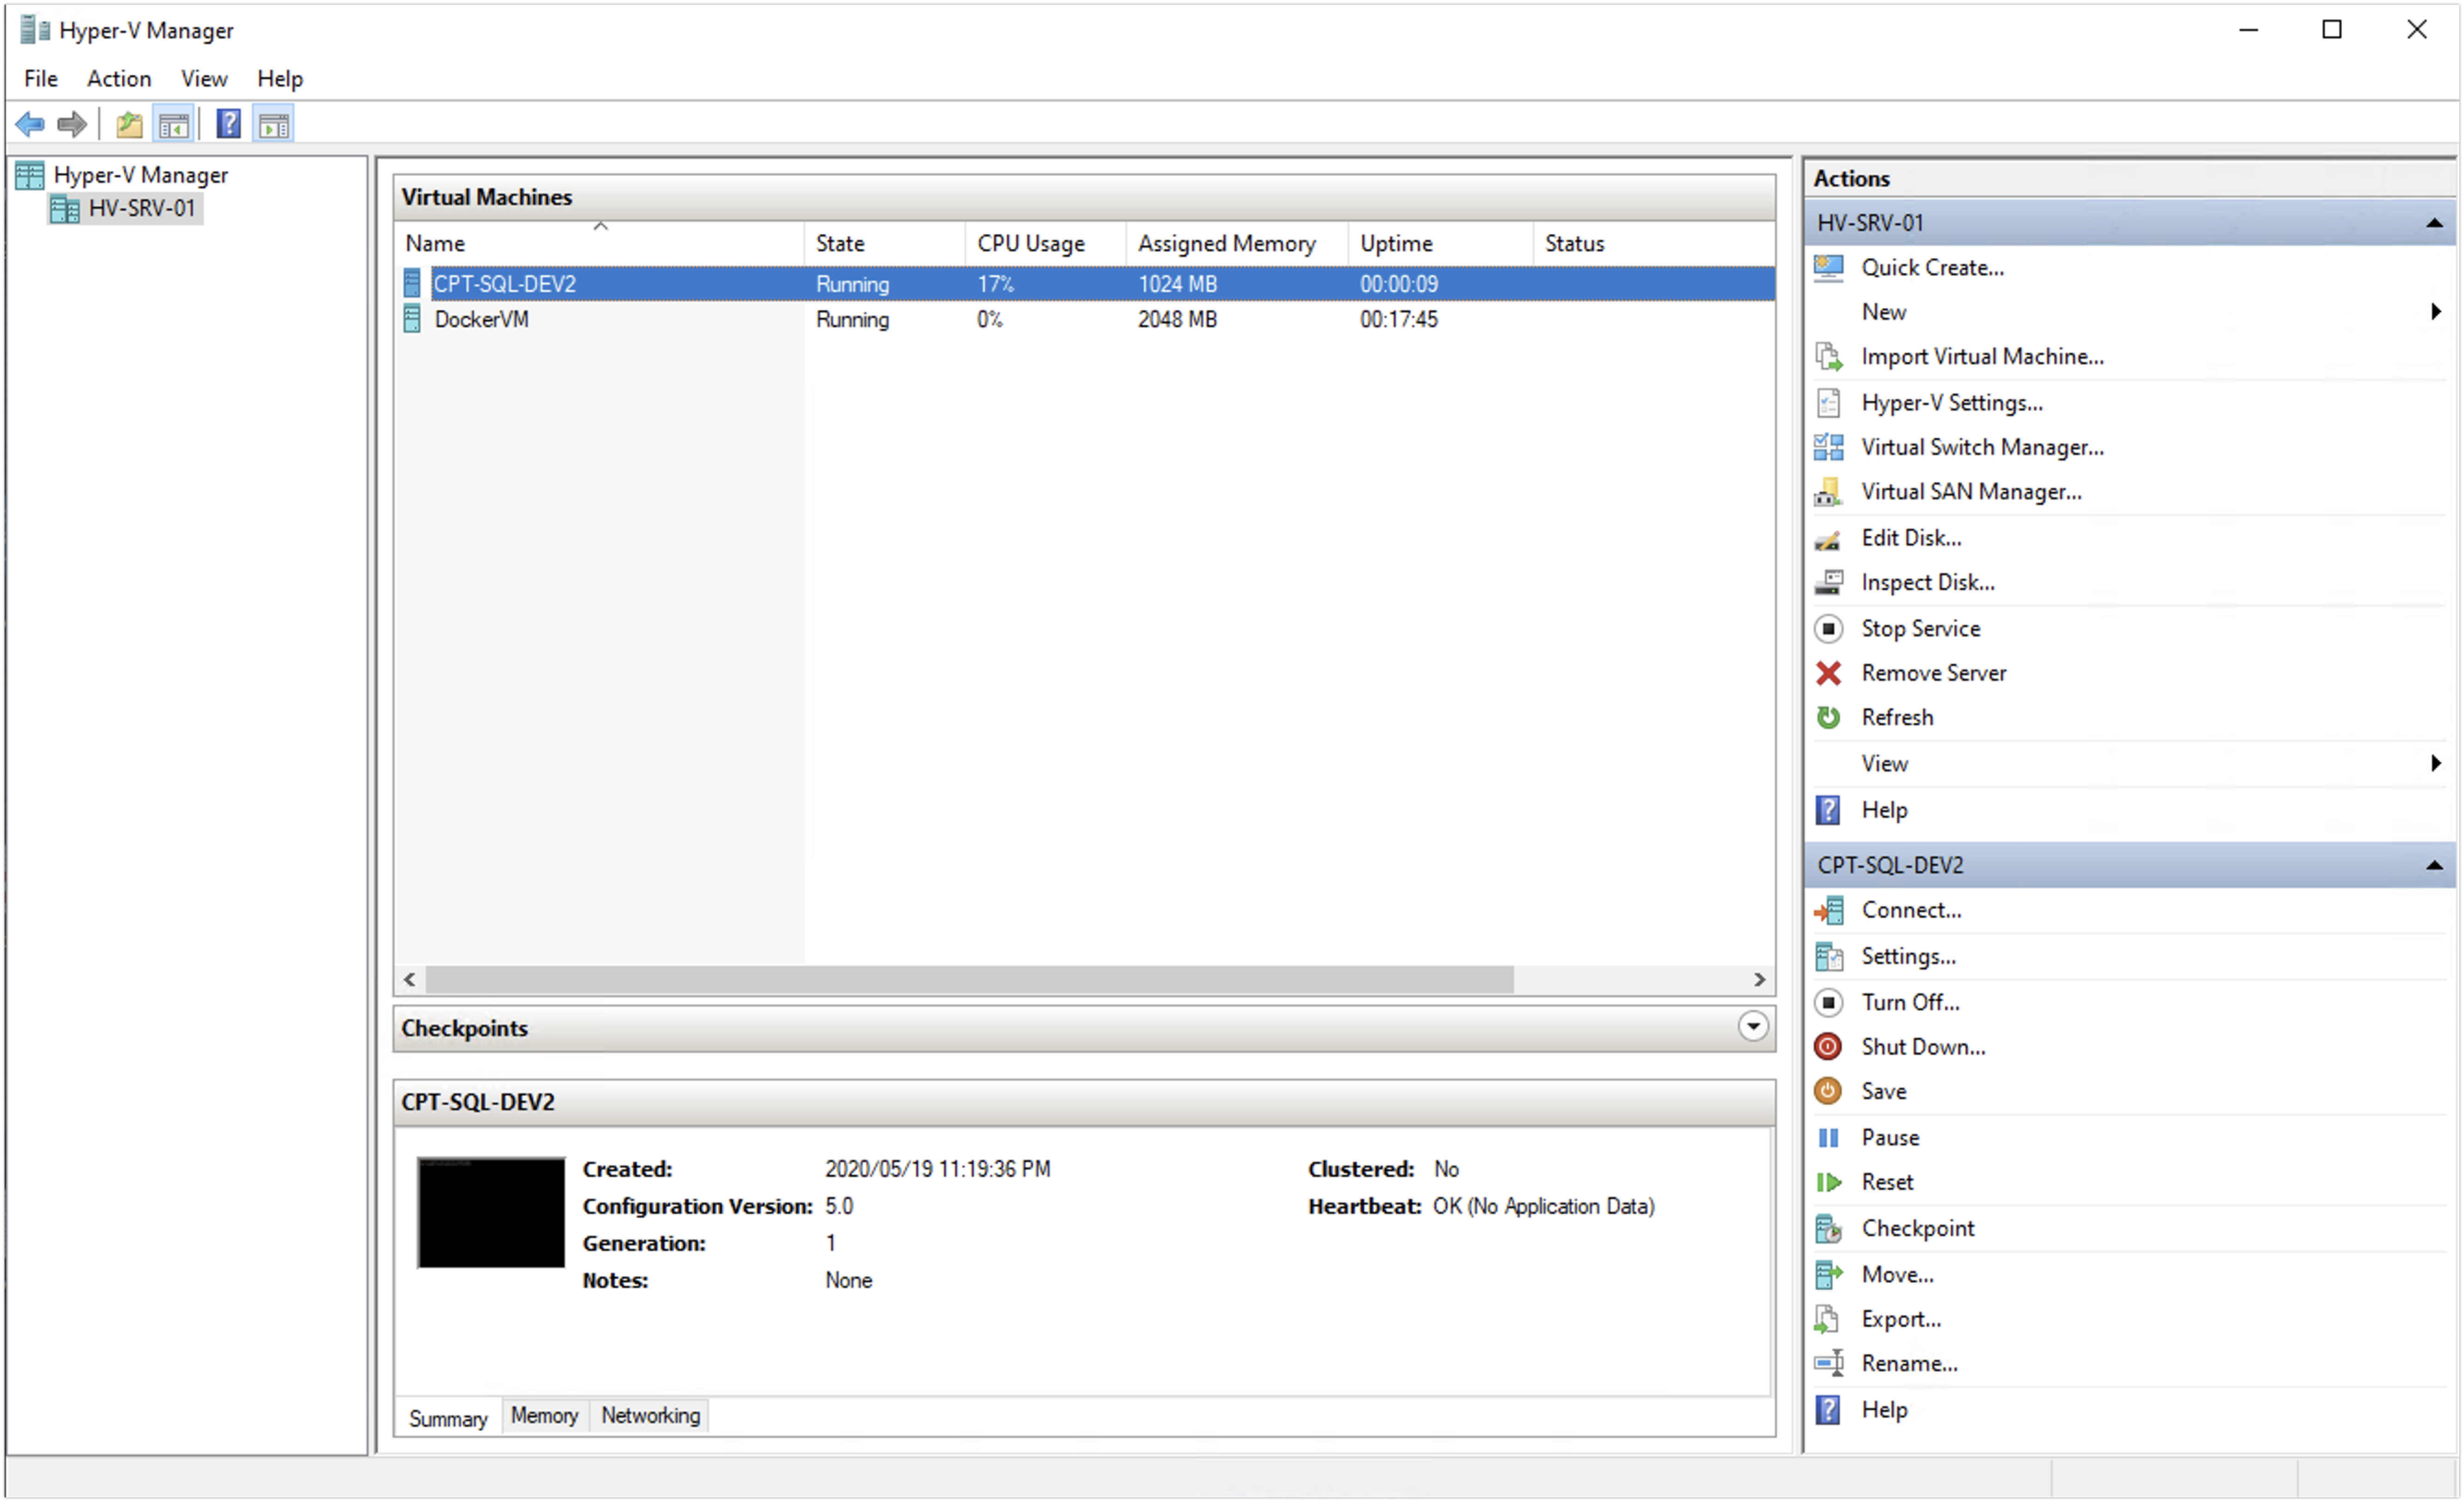Sort by the Assigned Memory column header
2464x1502 pixels.
[1238, 243]
